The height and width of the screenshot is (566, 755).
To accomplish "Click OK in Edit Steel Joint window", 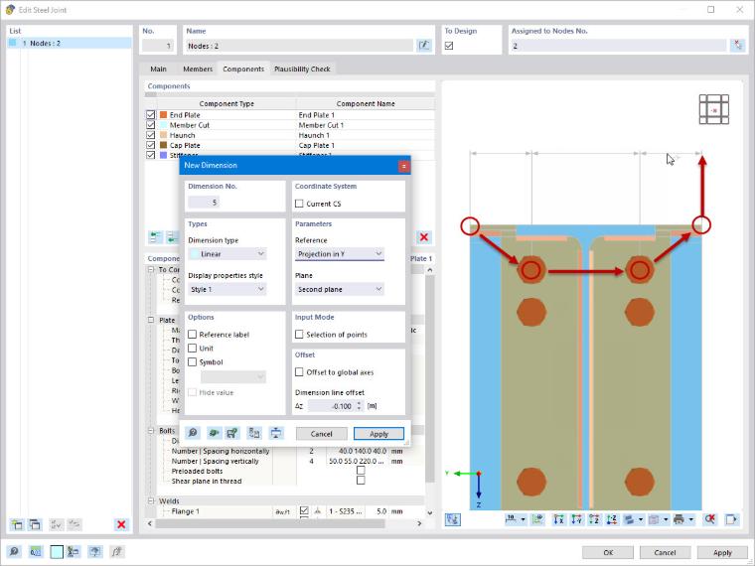I will pos(608,552).
